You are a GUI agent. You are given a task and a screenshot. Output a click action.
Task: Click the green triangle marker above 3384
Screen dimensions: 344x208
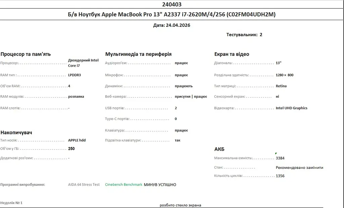click(276, 153)
